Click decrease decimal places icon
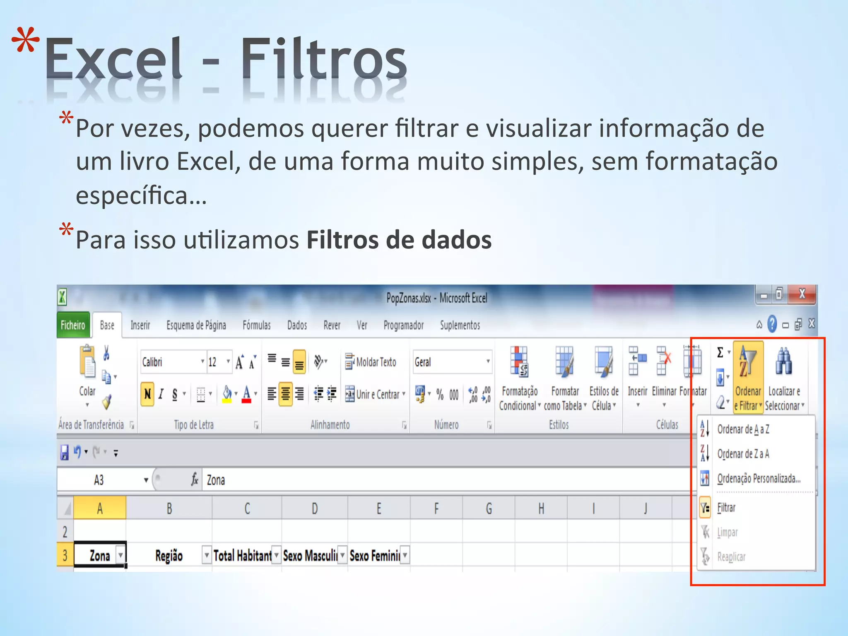The image size is (848, 636). click(487, 394)
